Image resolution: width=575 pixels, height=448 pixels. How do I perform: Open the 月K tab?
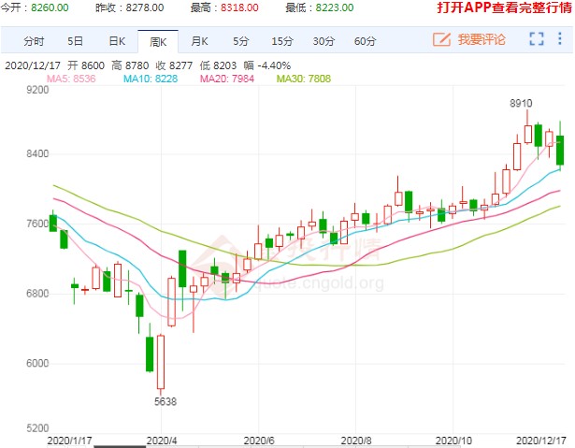pos(199,41)
